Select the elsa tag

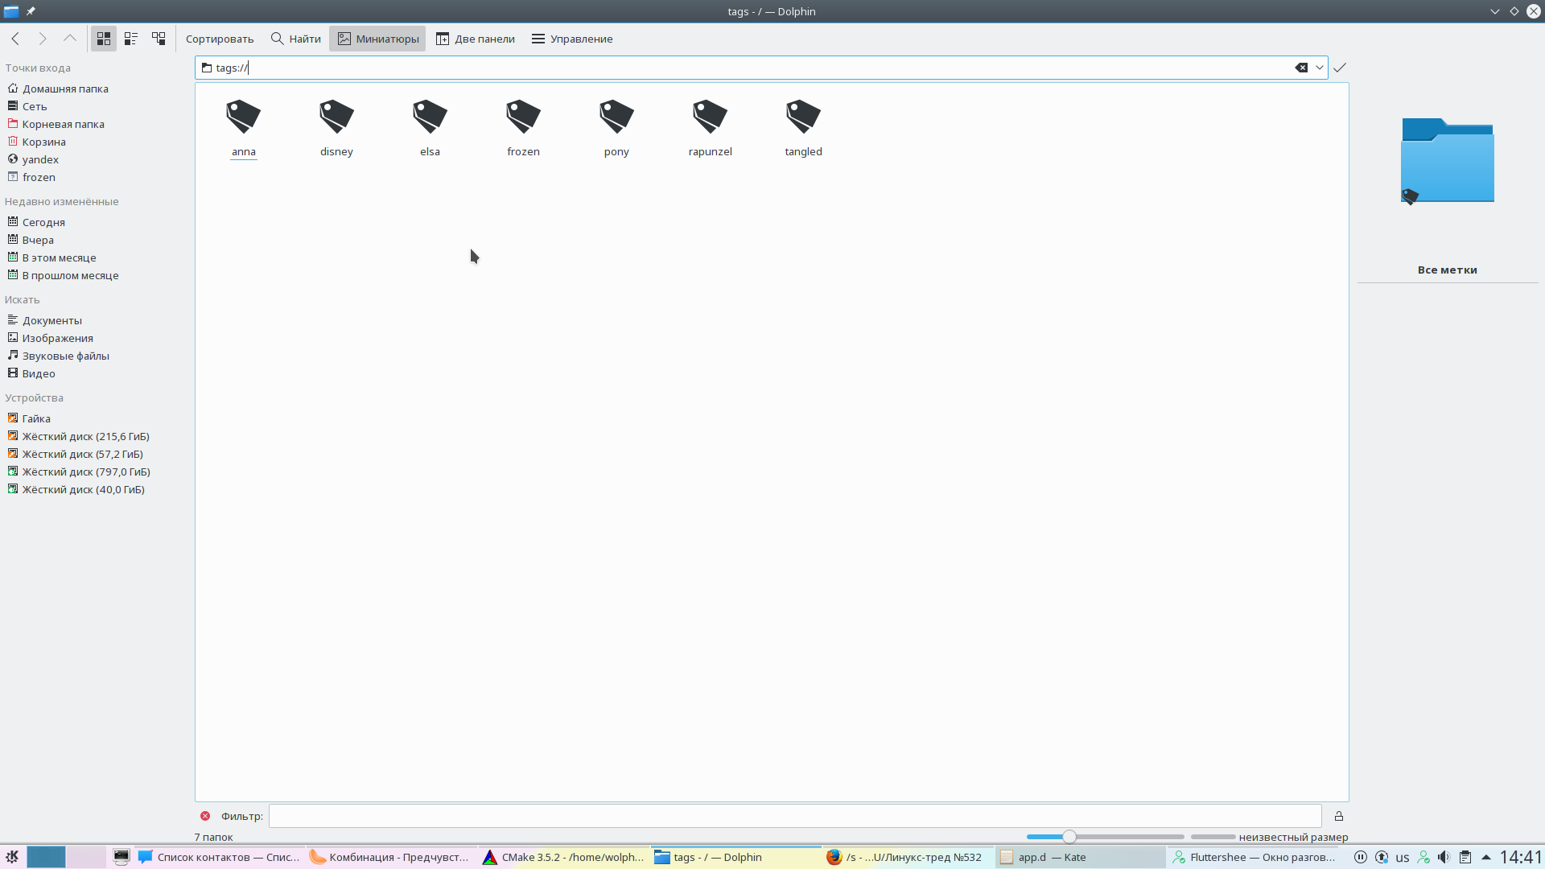click(x=430, y=129)
